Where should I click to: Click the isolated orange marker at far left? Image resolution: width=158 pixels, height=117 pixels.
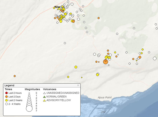[14, 76]
